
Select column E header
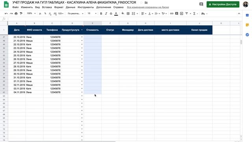(x=93, y=23)
